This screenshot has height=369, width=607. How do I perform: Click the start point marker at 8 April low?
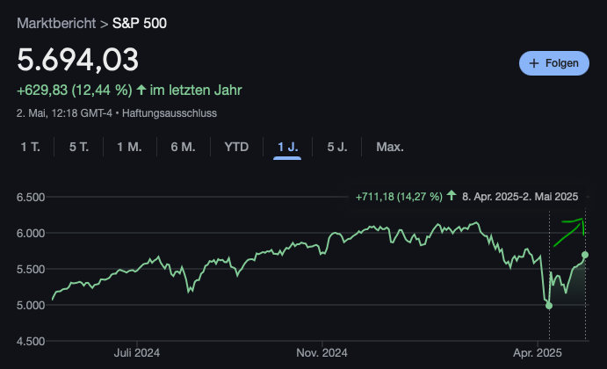549,306
